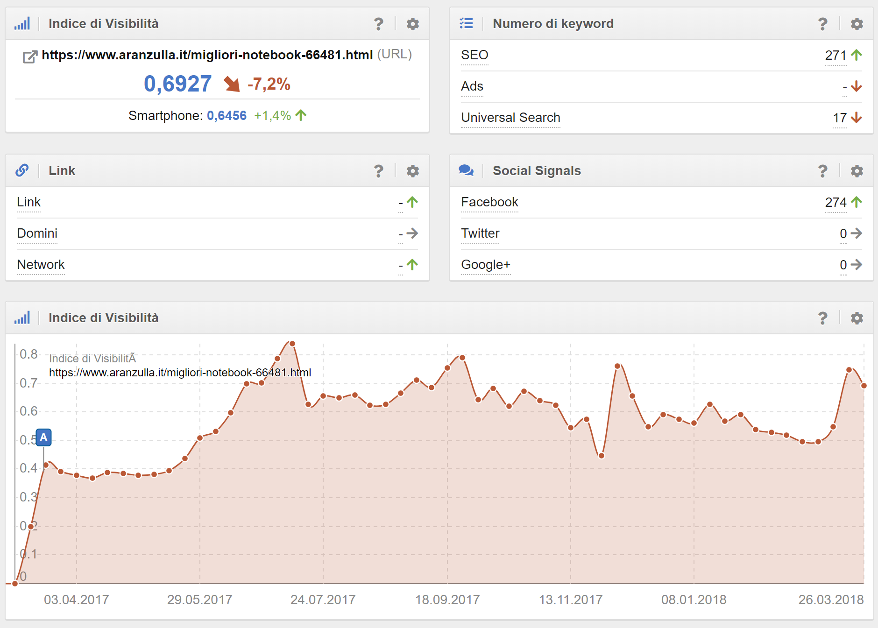
Task: Open the Twitter social signals link
Action: [x=480, y=233]
